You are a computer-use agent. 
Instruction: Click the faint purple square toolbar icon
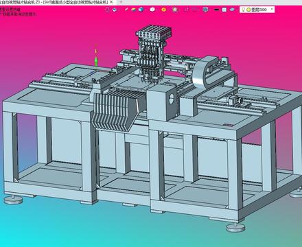coord(186,10)
